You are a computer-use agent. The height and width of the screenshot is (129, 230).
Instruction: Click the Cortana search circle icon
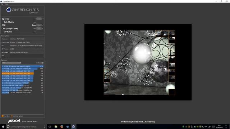8,126
